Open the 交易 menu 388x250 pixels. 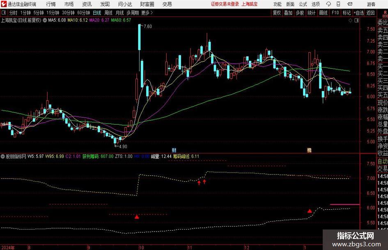coord(167,4)
